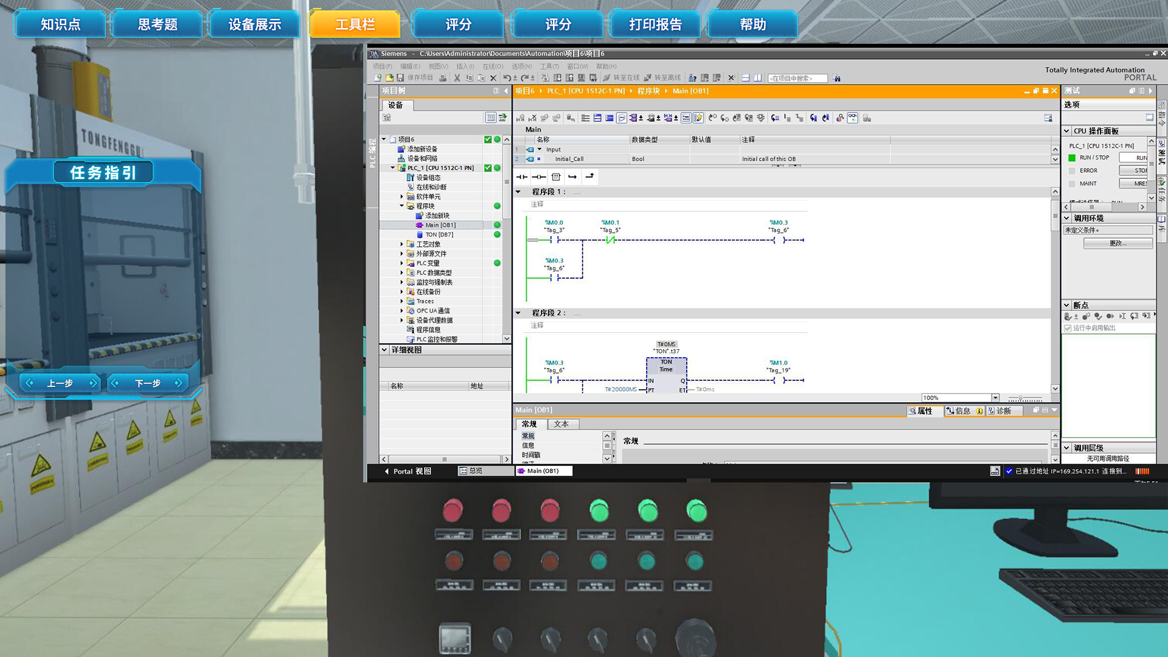Toggle the 运行中启用输出 checkbox
The image size is (1168, 657).
[1068, 328]
